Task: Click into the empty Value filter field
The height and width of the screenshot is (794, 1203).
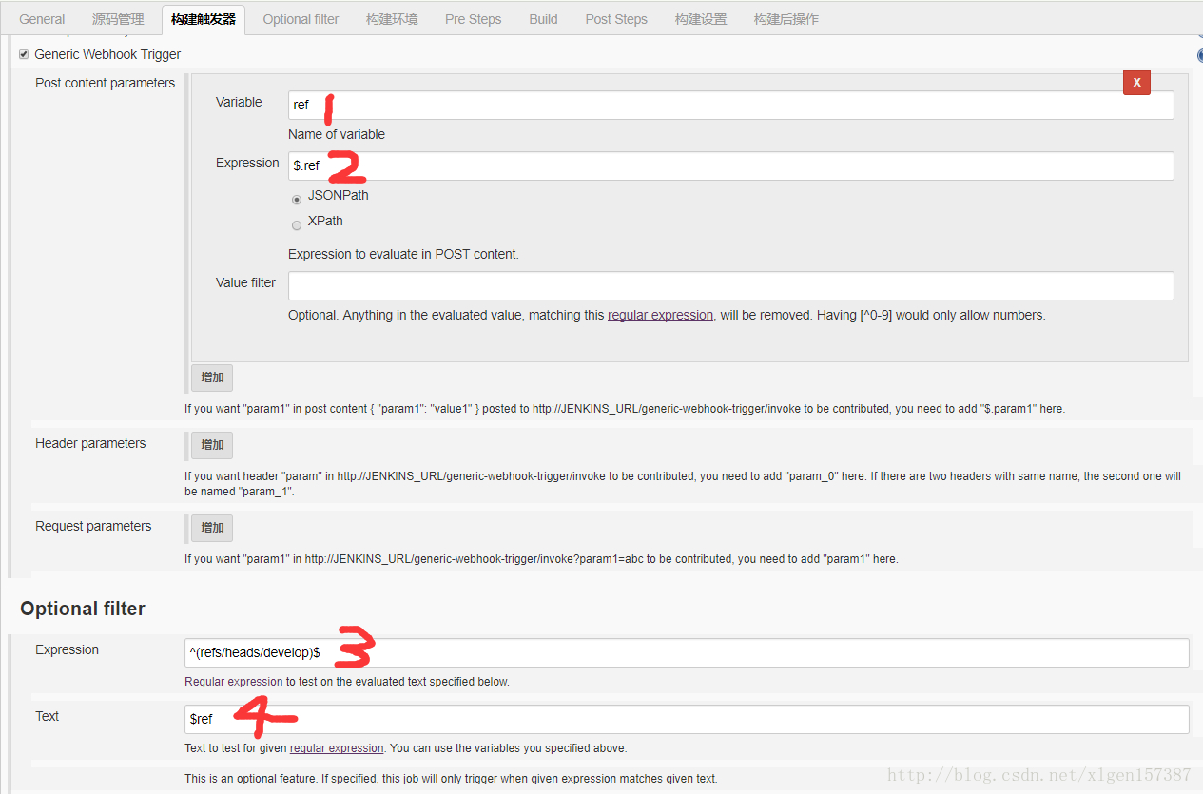Action: pyautogui.click(x=730, y=285)
